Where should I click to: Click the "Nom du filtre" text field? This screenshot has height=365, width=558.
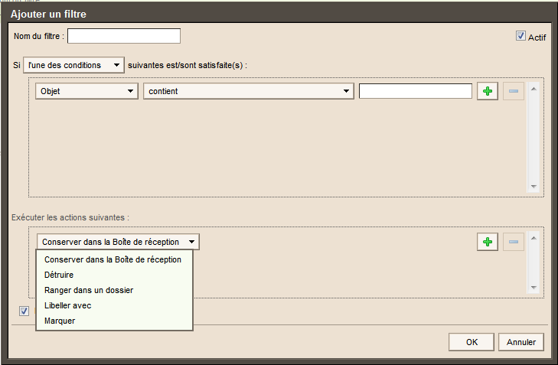pyautogui.click(x=124, y=36)
